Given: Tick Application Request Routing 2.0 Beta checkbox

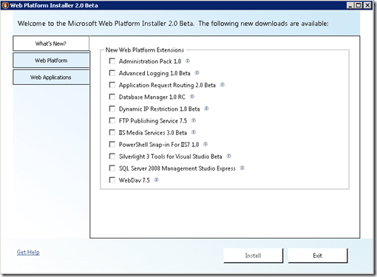Looking at the screenshot, I should click(x=112, y=85).
